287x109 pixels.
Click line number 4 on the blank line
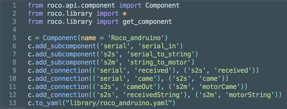point(14,29)
